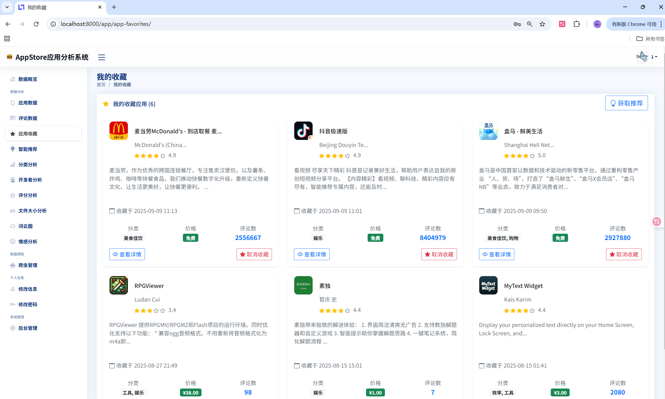
Task: Click the RPGViewer app icon
Action: (x=119, y=285)
